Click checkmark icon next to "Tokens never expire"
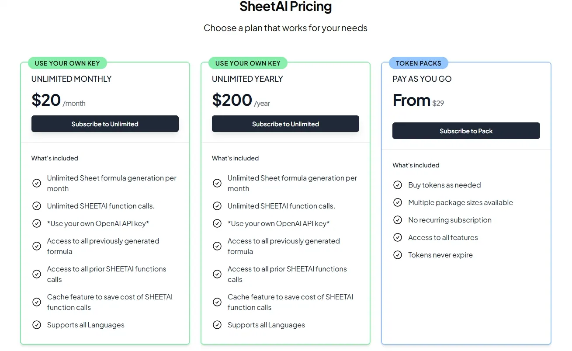 398,255
